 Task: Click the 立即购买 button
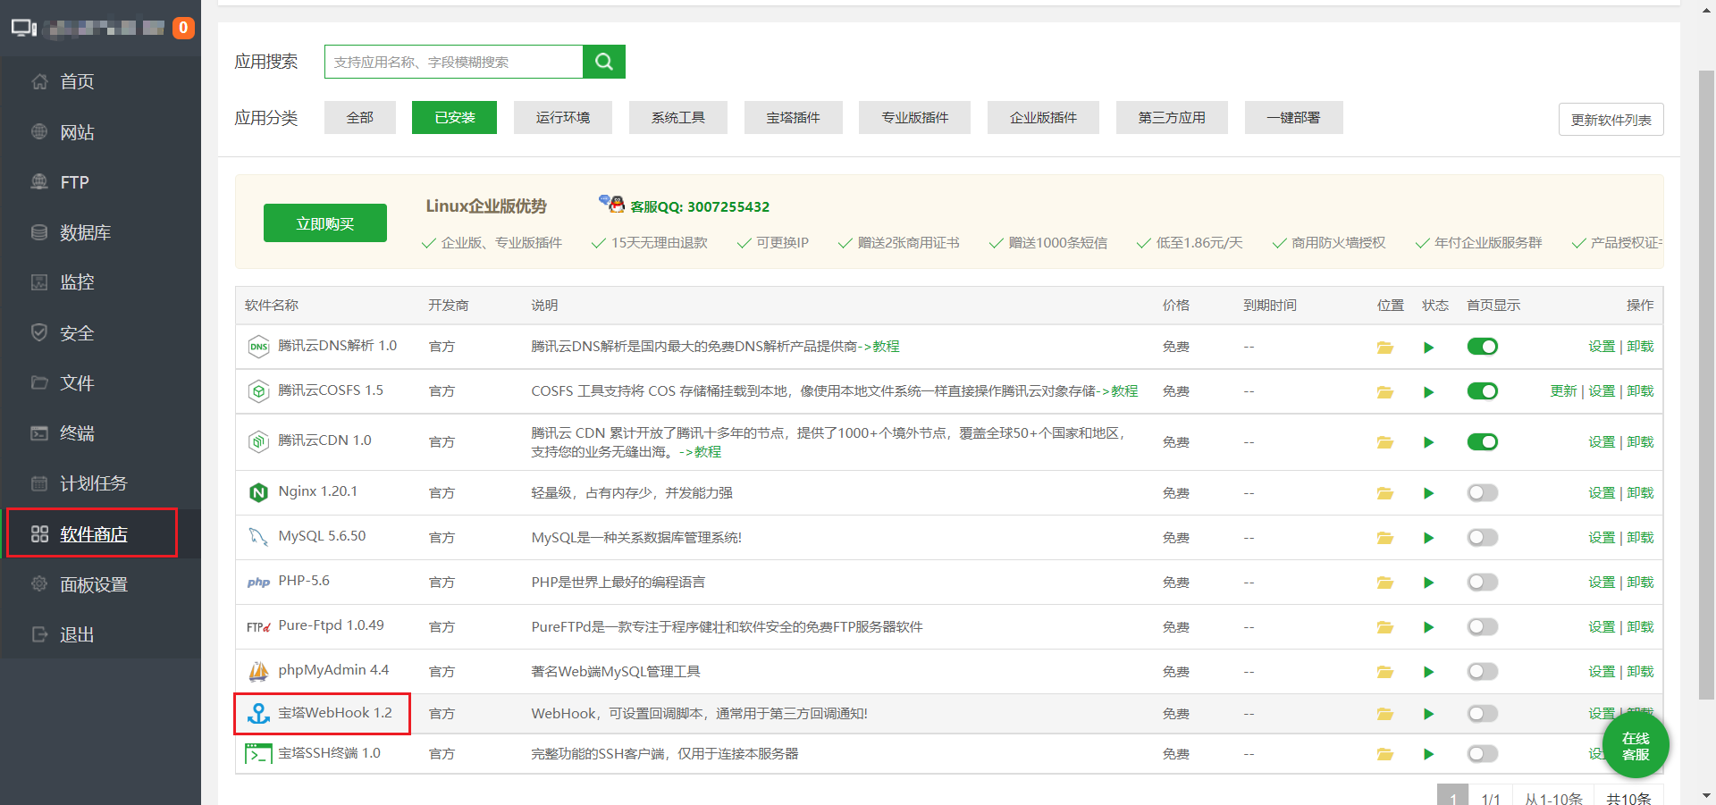(325, 223)
